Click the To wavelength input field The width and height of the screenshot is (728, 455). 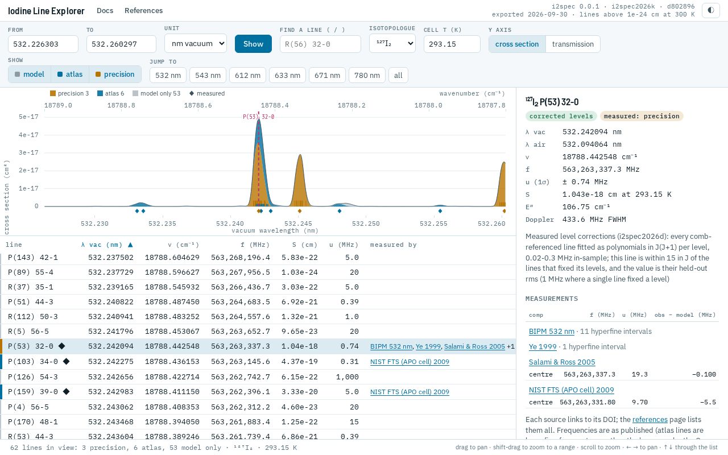click(x=121, y=44)
